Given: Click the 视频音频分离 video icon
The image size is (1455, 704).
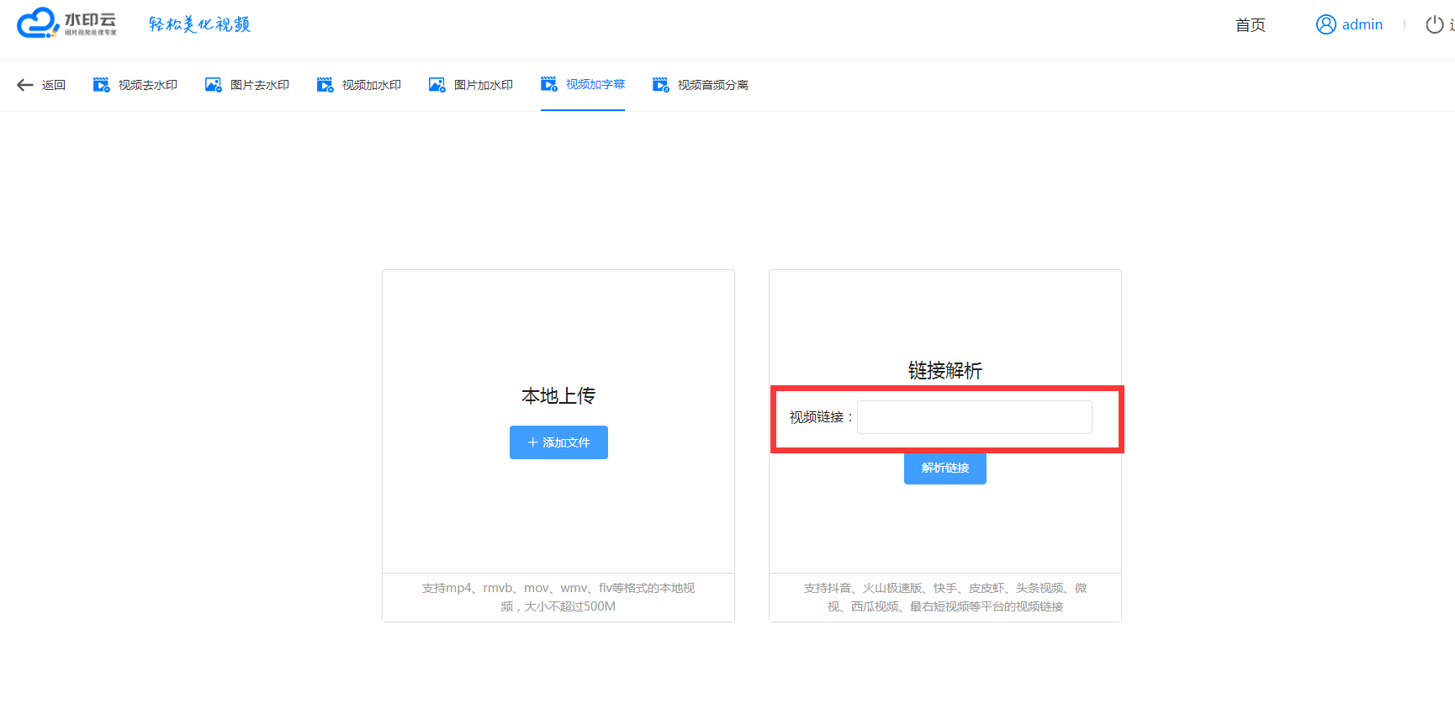Looking at the screenshot, I should (660, 85).
